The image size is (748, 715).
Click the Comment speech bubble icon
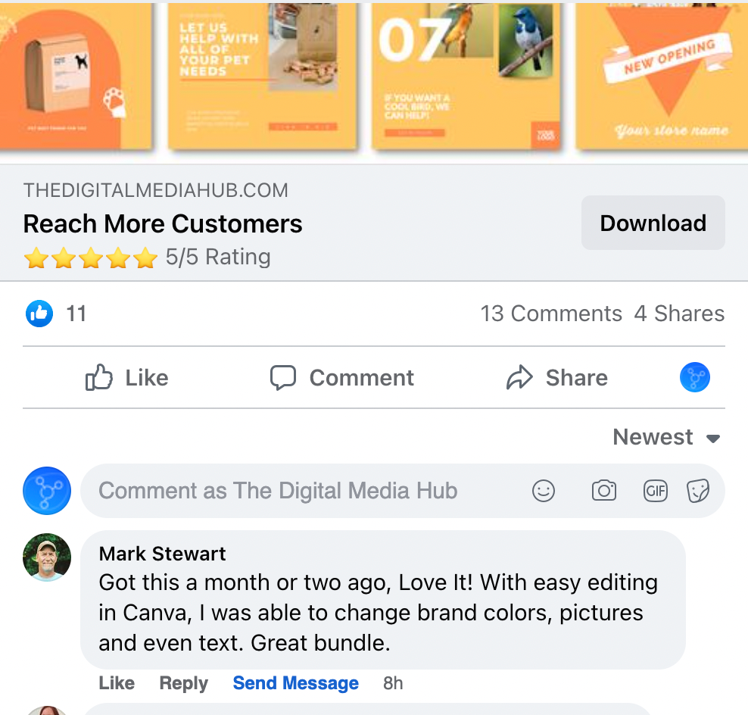(x=283, y=377)
